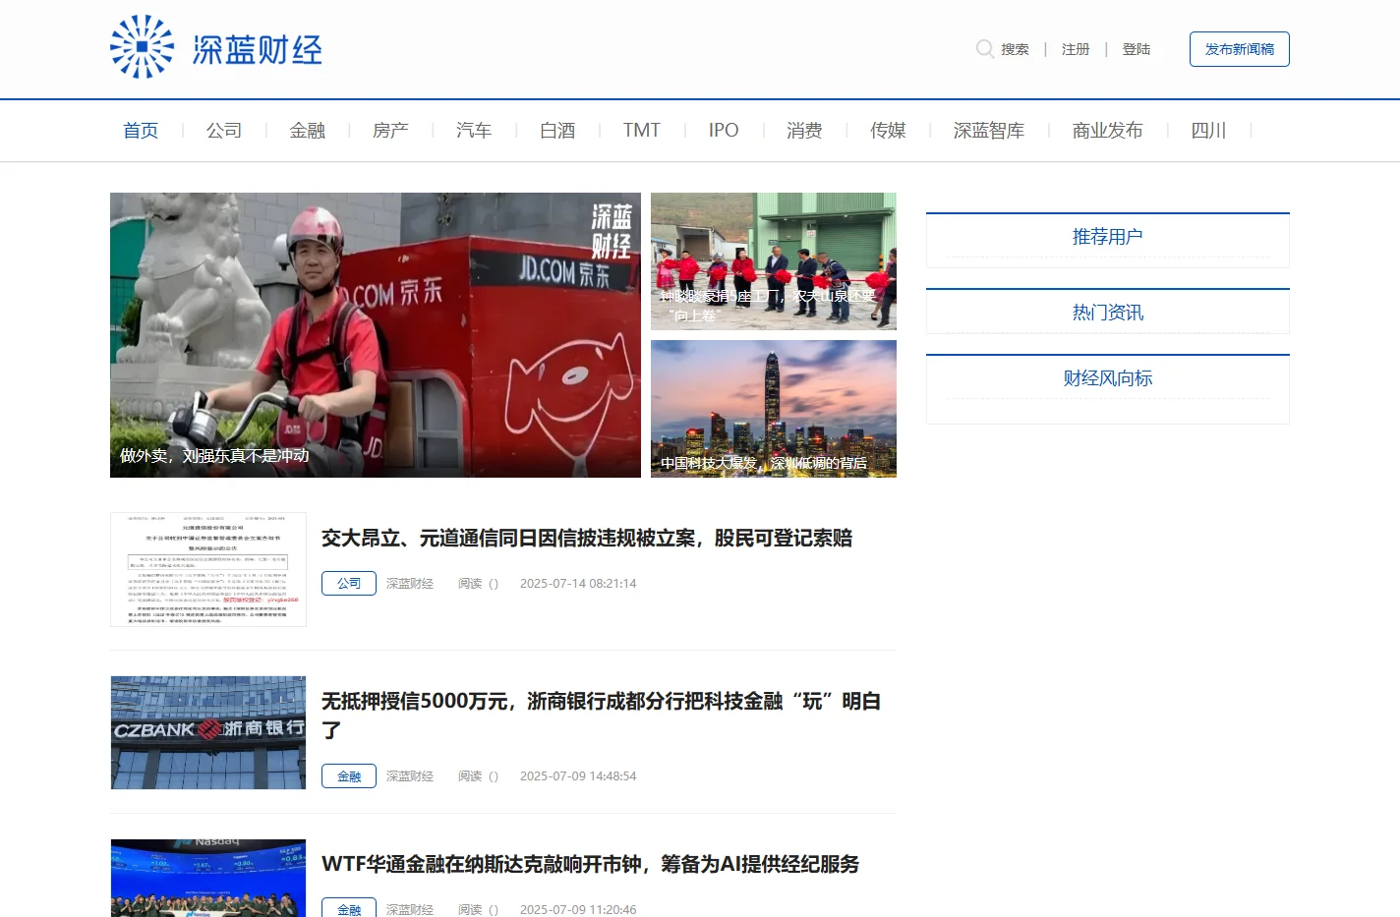1400x917 pixels.
Task: Click date 2025-07-14 08:21:14
Action: tap(578, 584)
